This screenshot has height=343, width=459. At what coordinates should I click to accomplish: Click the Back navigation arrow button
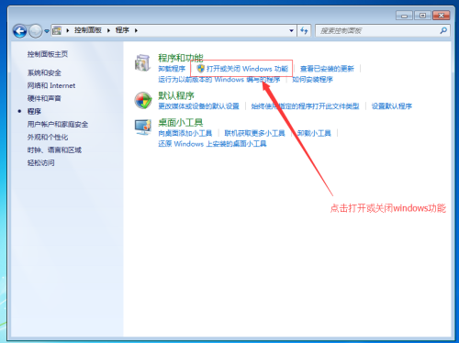pyautogui.click(x=20, y=31)
